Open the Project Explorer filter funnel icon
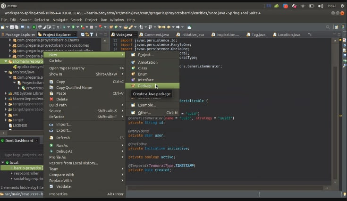347x201 pixels. 92,34
